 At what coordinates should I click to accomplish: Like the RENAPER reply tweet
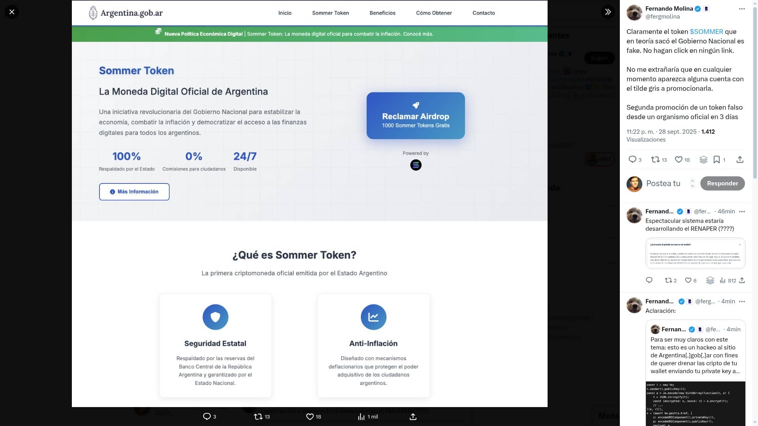point(688,280)
